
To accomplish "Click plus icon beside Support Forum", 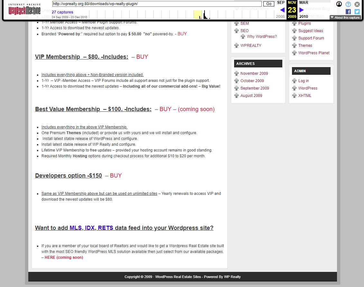I will pyautogui.click(x=294, y=38).
